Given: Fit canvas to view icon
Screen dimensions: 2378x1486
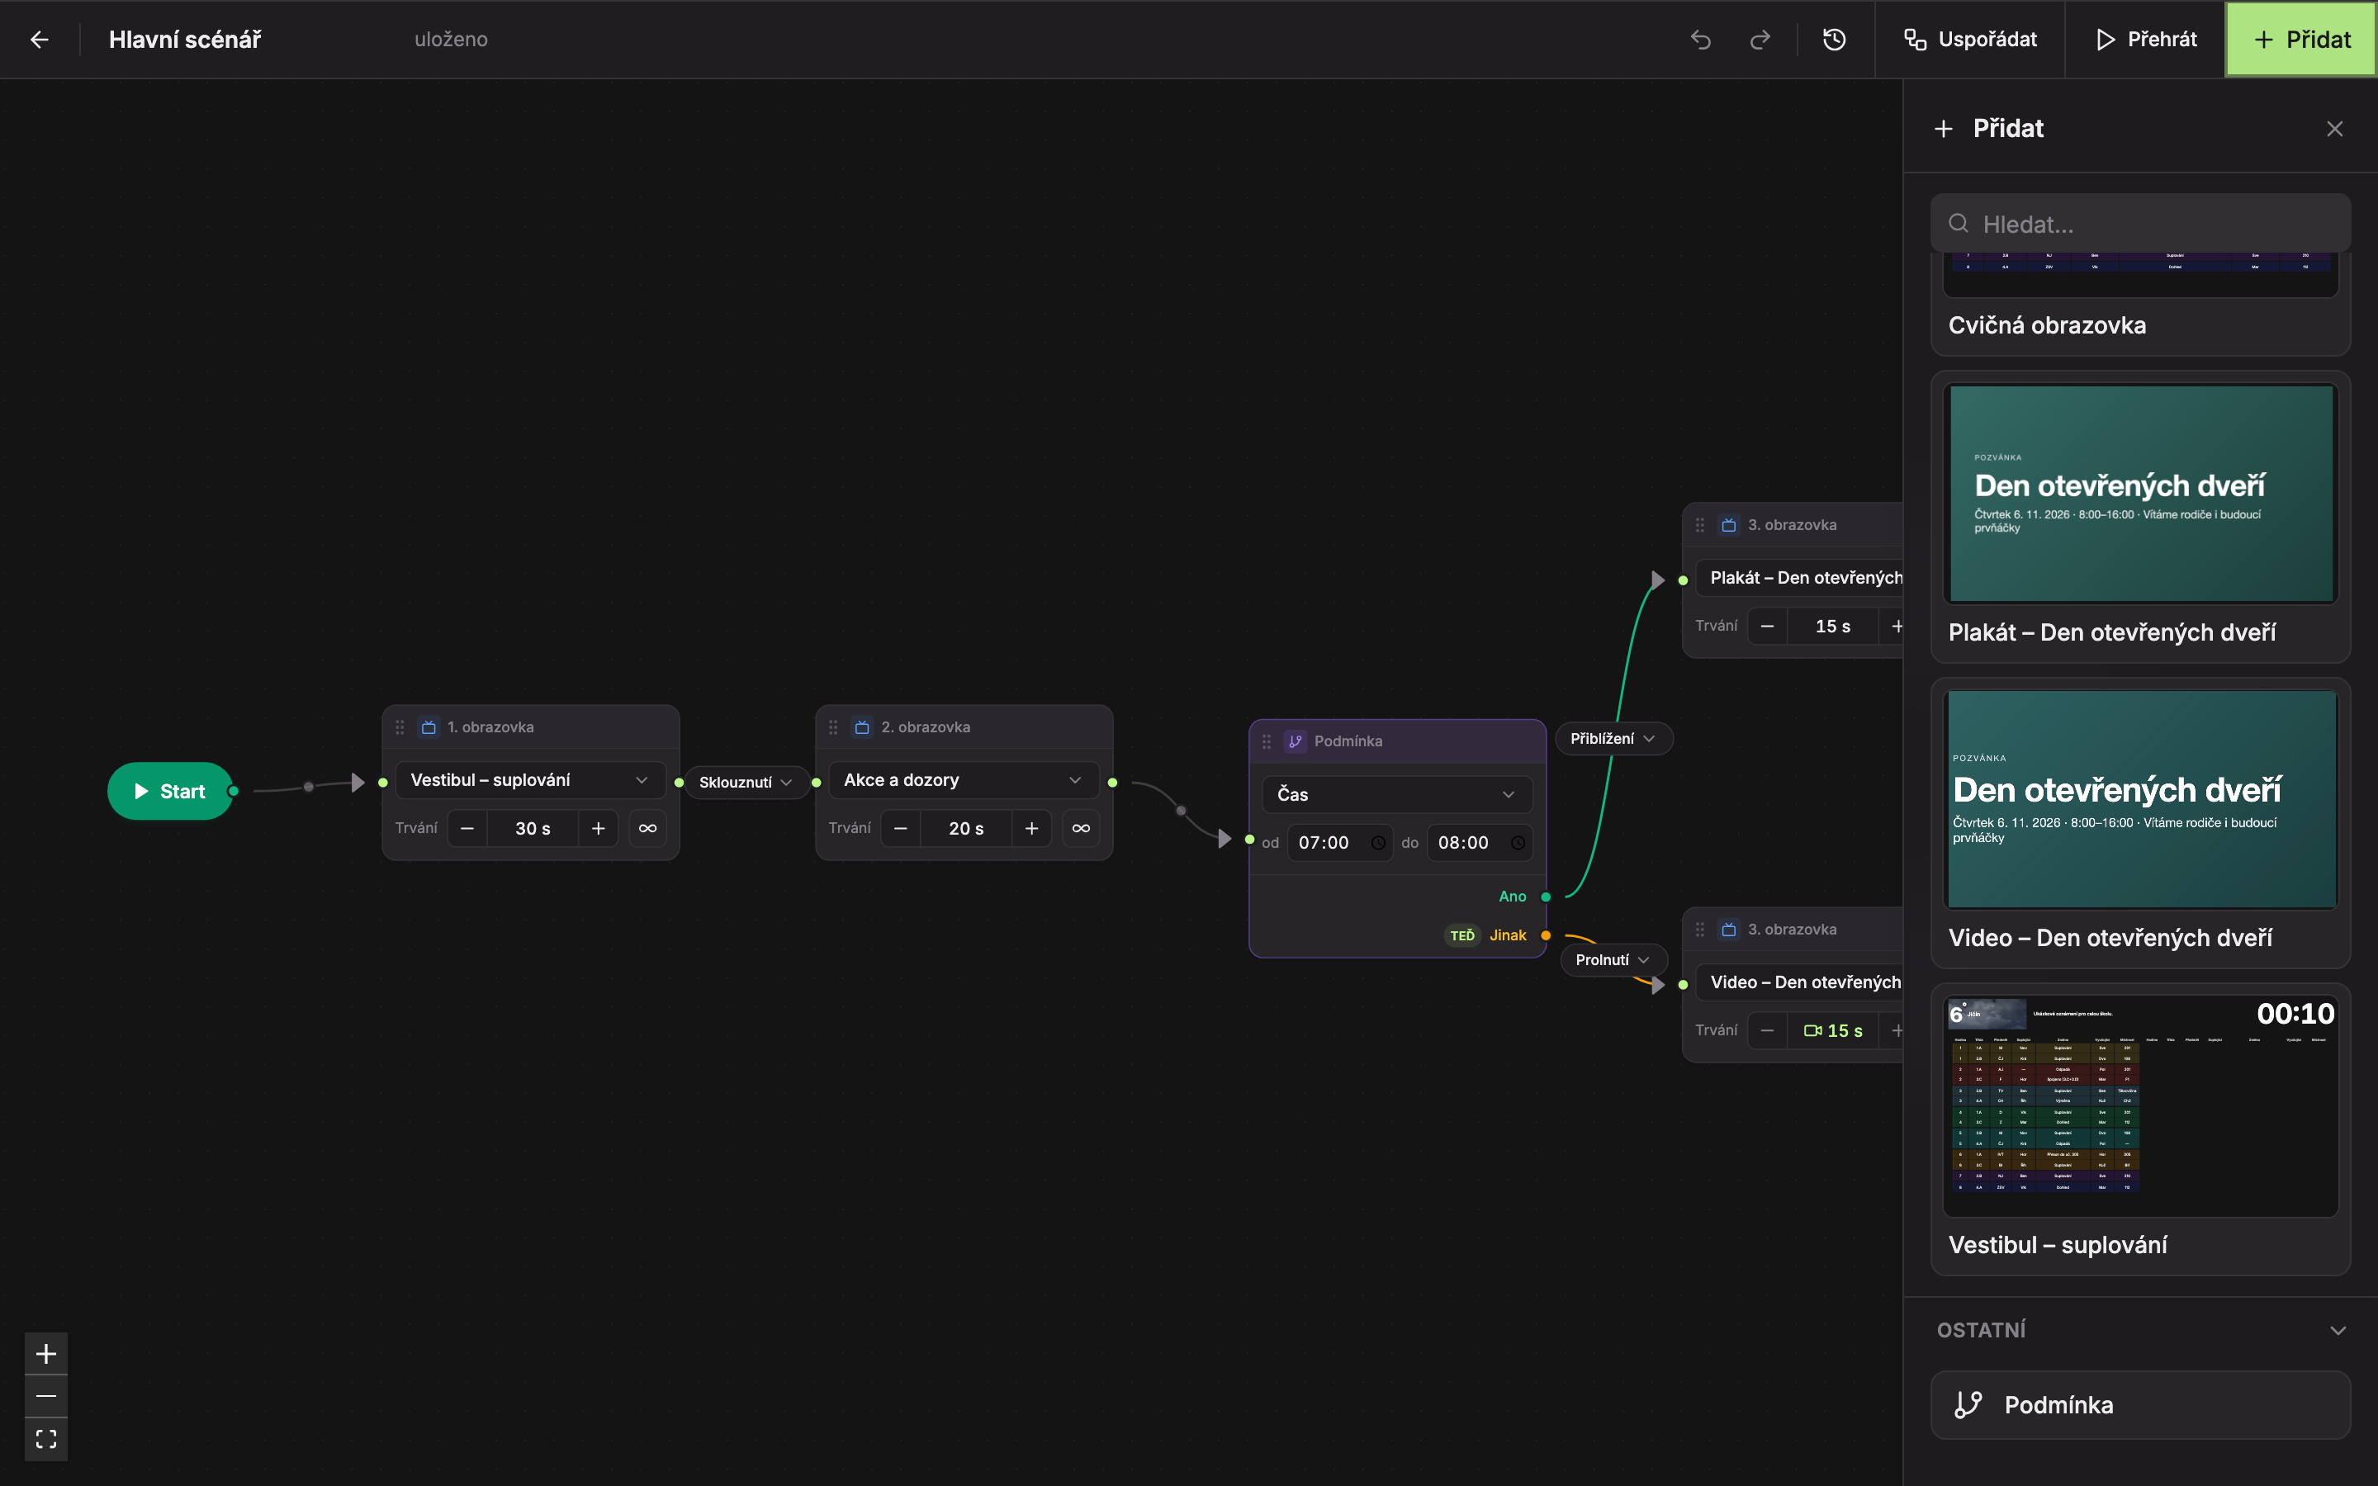Looking at the screenshot, I should (x=46, y=1439).
